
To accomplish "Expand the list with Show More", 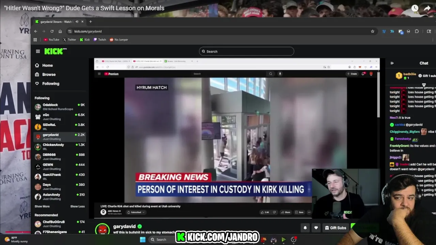I will (42, 207).
